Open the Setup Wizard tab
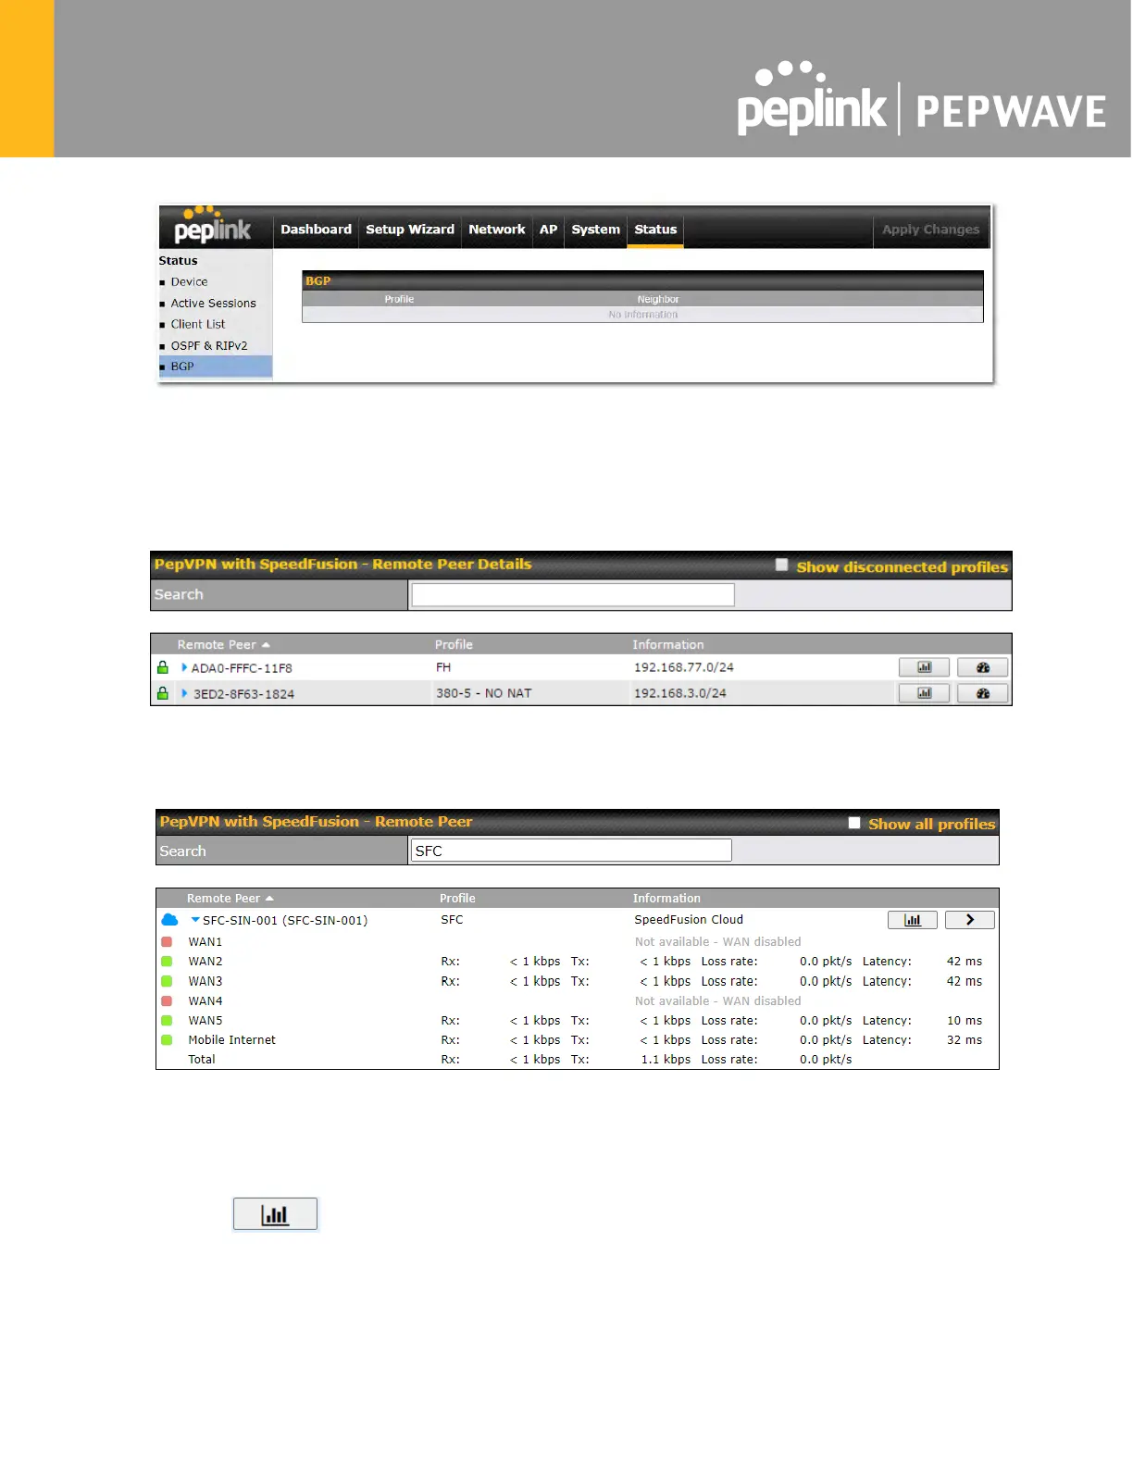The height and width of the screenshot is (1466, 1133). [410, 230]
